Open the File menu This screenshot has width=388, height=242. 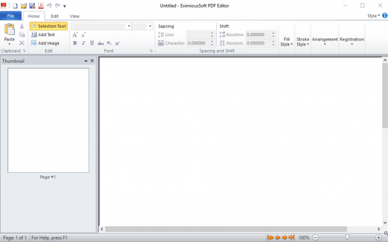(x=11, y=16)
